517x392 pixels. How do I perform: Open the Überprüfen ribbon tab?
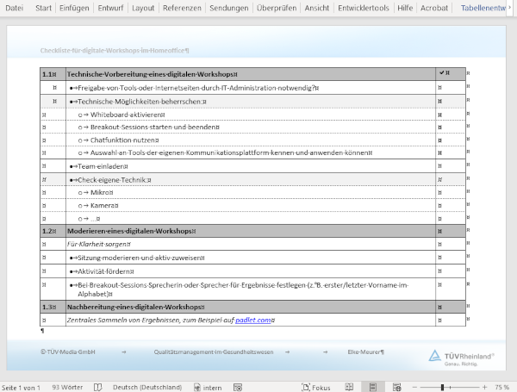[277, 7]
